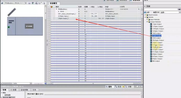The image size is (181, 98).
Task: Click the toolbar icon right of the device dropdown
Action: (29, 3)
